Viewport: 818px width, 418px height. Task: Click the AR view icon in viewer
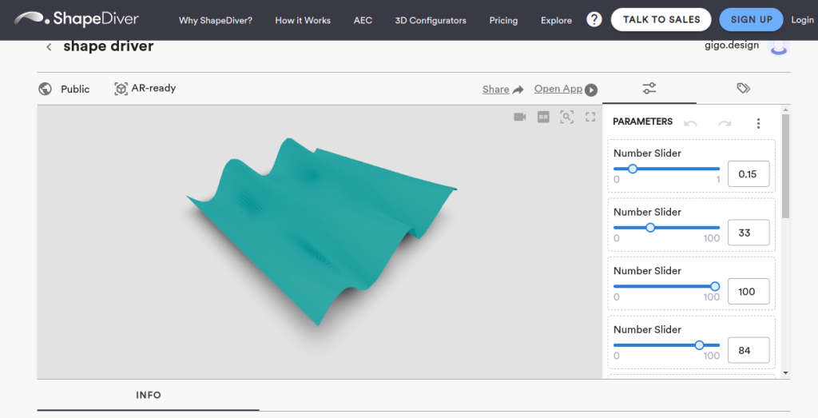543,117
